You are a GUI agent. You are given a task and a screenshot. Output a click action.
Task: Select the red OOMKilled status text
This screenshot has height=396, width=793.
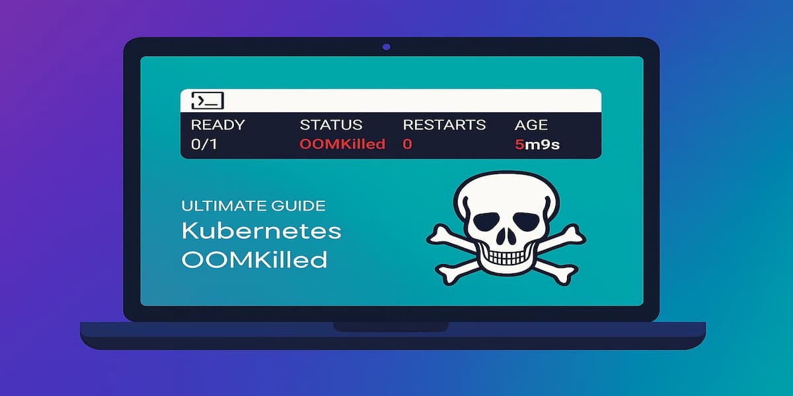pyautogui.click(x=343, y=143)
